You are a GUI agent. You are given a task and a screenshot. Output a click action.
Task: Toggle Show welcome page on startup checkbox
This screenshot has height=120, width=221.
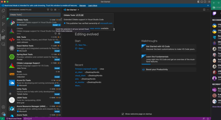pos(123,114)
